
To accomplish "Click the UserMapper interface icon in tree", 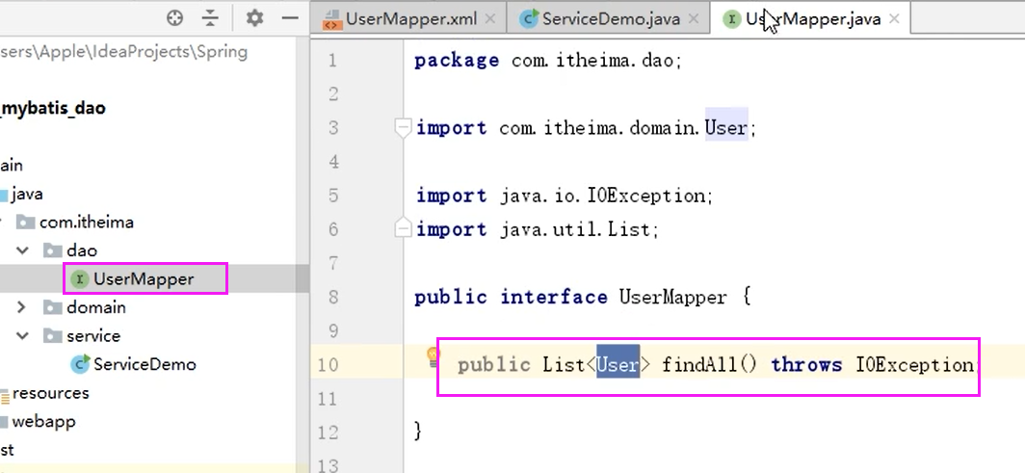I will click(x=80, y=279).
